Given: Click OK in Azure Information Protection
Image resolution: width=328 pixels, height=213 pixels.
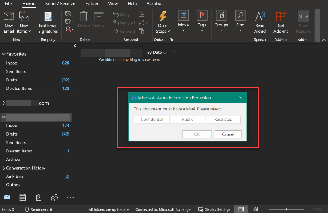Looking at the screenshot, I should 197,134.
